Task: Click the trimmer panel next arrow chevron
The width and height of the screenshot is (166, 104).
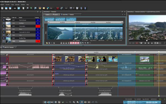Action: coord(125,15)
